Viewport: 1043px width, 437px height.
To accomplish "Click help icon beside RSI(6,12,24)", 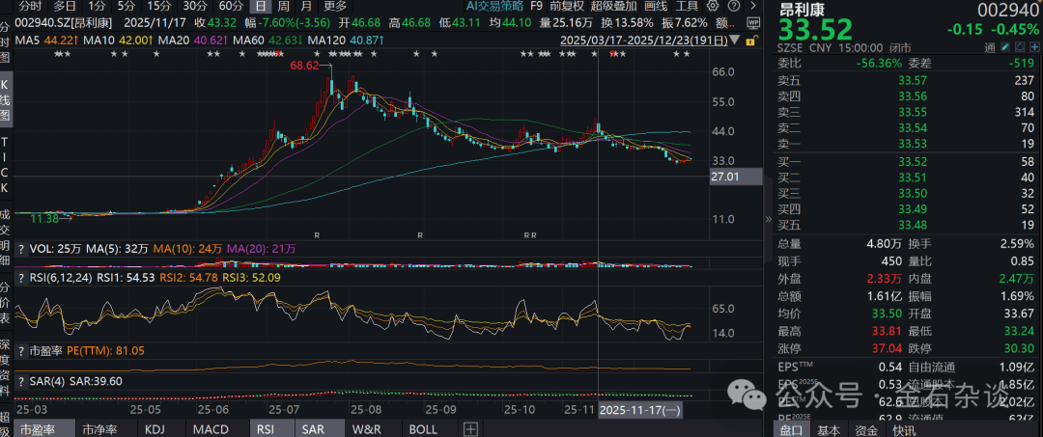I will 21,277.
